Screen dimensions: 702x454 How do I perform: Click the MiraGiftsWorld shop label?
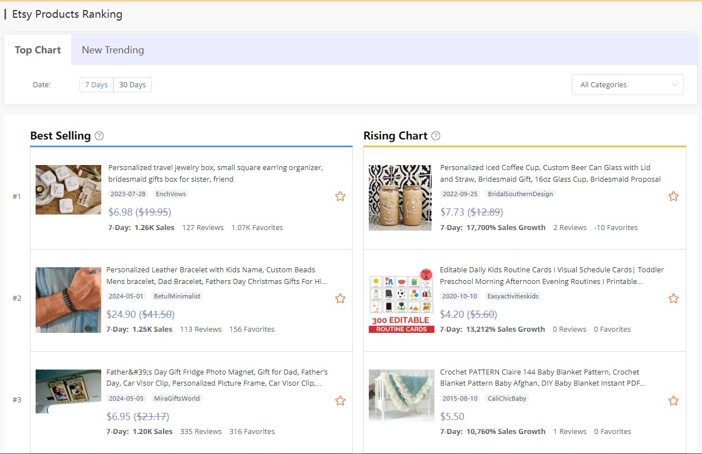pyautogui.click(x=176, y=398)
